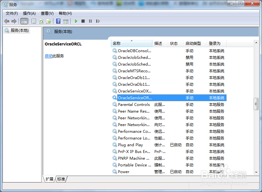Select the Peer Name Res... service name
This screenshot has height=192, width=262.
point(134,111)
